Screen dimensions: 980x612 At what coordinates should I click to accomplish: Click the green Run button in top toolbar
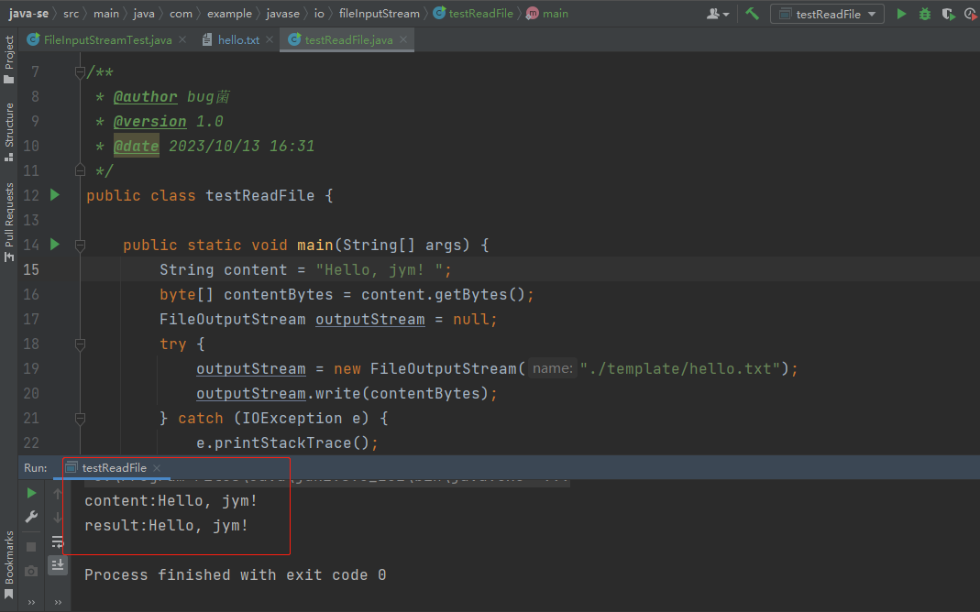pos(901,14)
